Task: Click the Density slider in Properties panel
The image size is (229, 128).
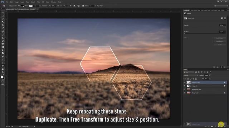Action: click(205, 27)
